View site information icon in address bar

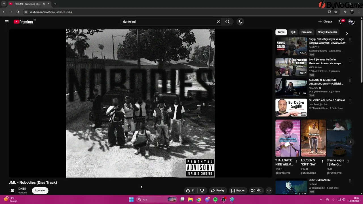click(x=26, y=12)
